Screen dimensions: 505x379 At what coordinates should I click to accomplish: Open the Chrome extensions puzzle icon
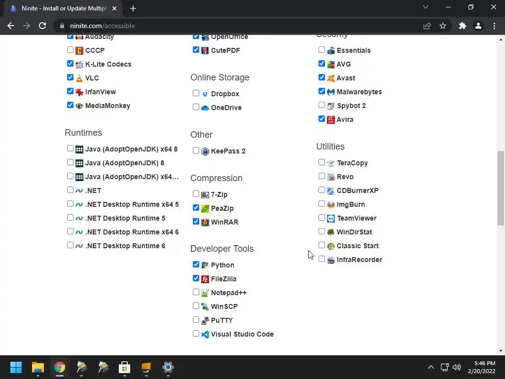tap(463, 26)
